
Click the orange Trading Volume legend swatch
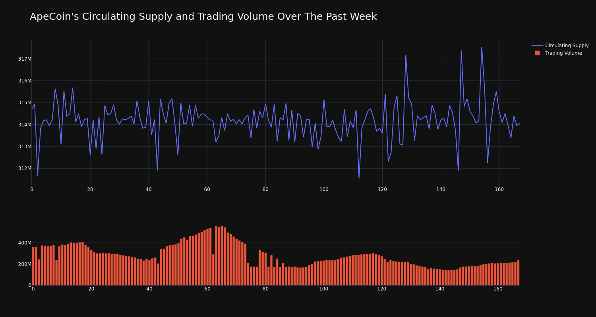pyautogui.click(x=537, y=53)
